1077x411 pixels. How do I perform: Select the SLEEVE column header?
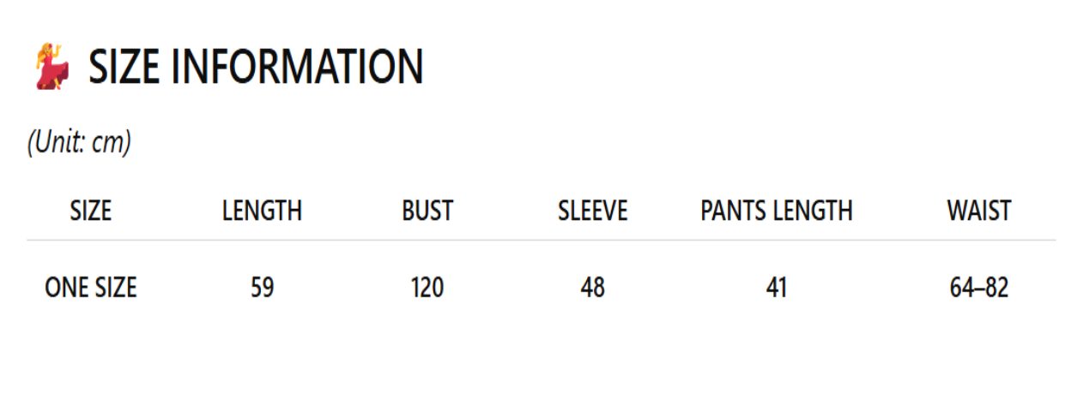(593, 211)
